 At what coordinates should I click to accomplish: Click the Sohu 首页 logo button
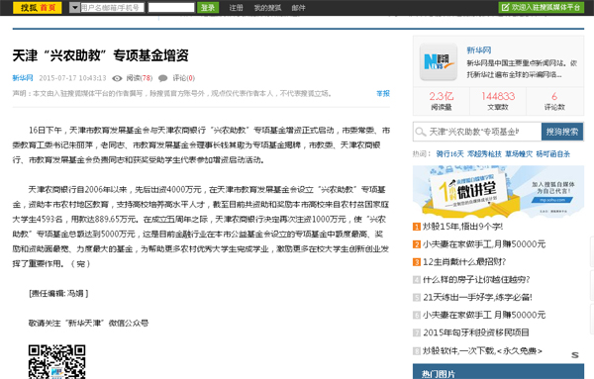38,8
